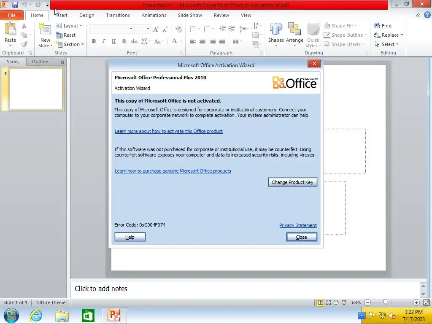Open Change Case dropdown
This screenshot has height=324, width=432.
159,41
